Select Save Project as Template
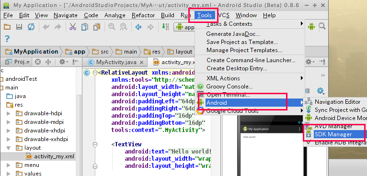Screen dimensions: 367x176 coord(250,42)
